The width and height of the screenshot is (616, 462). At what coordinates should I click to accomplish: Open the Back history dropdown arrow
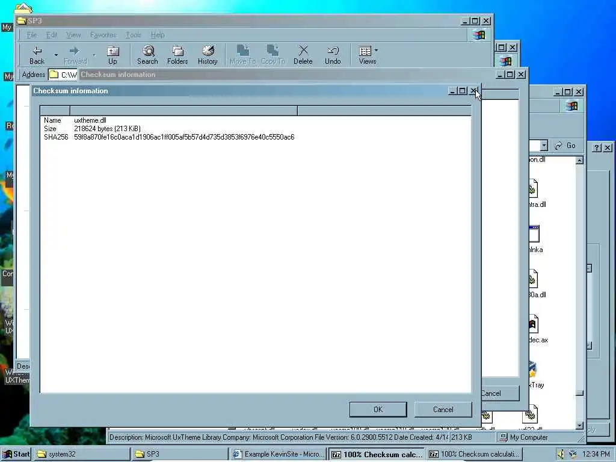point(56,55)
